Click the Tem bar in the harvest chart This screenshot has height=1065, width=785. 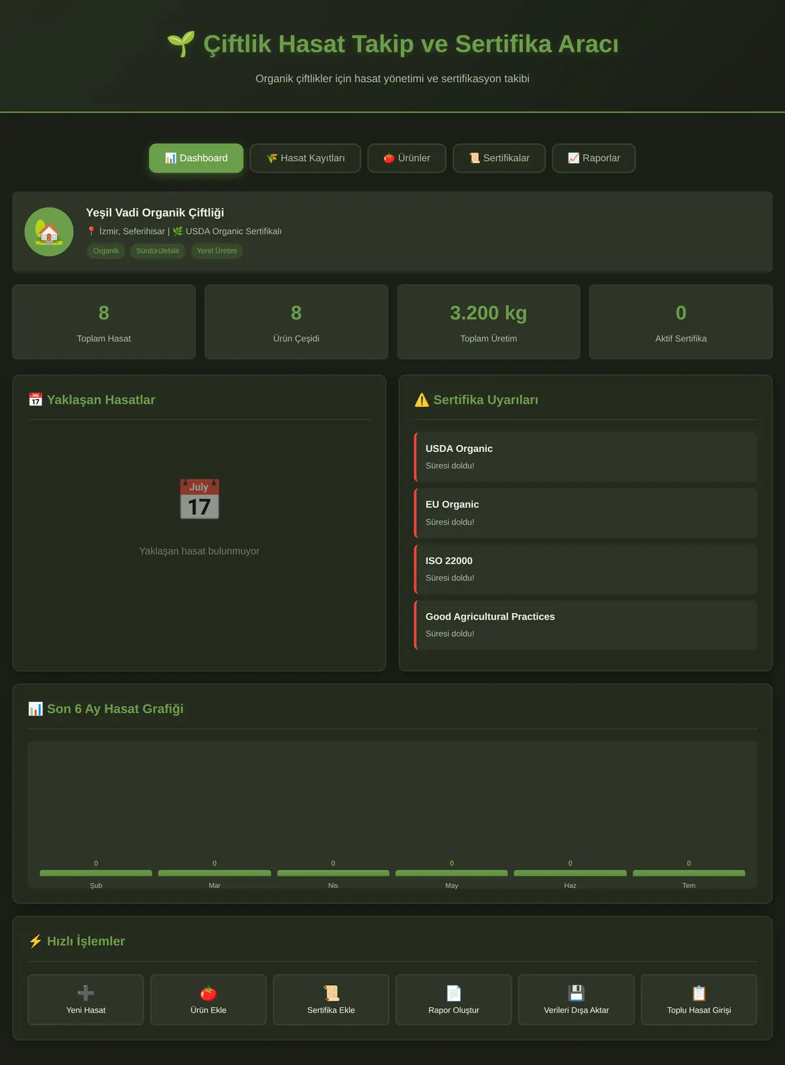click(x=689, y=873)
